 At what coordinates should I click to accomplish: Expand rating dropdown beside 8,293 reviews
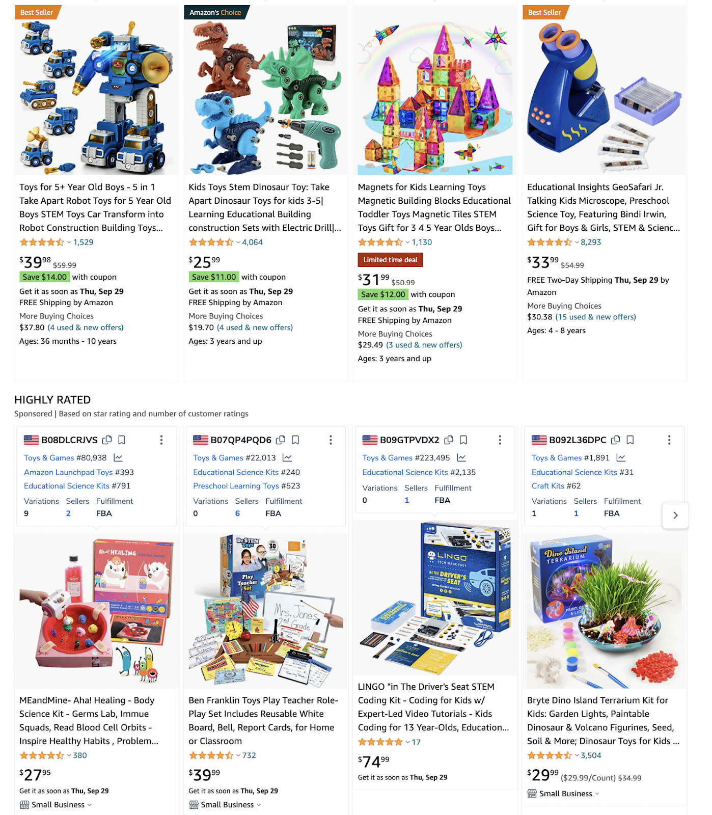(577, 242)
